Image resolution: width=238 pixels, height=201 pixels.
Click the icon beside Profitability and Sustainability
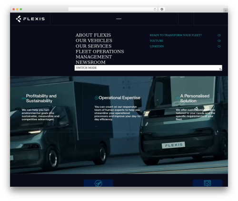coord(24,98)
